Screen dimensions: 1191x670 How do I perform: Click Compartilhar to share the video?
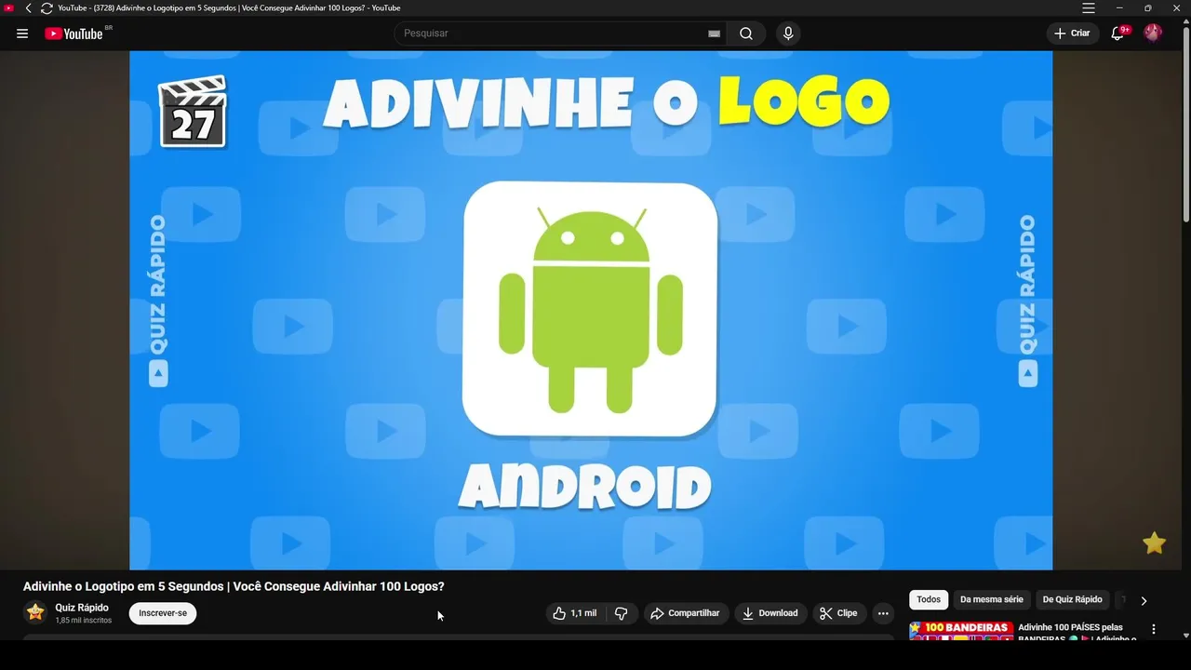[686, 613]
